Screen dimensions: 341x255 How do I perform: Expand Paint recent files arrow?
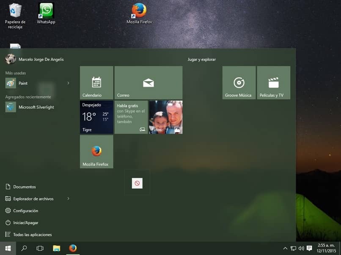[68, 83]
